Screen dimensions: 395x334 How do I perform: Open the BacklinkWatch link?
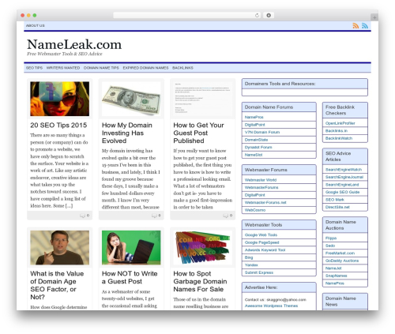(x=339, y=138)
